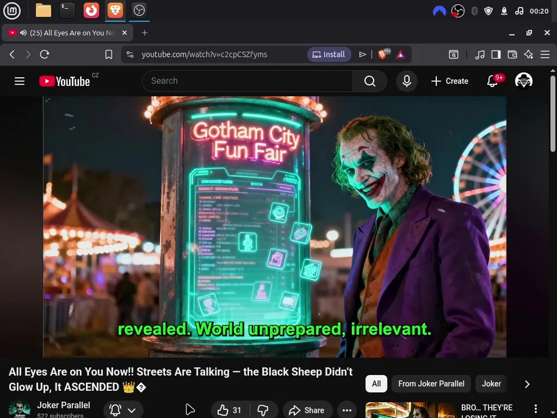Select From Joker Parallel chip
This screenshot has height=418, width=557.
pos(431,384)
